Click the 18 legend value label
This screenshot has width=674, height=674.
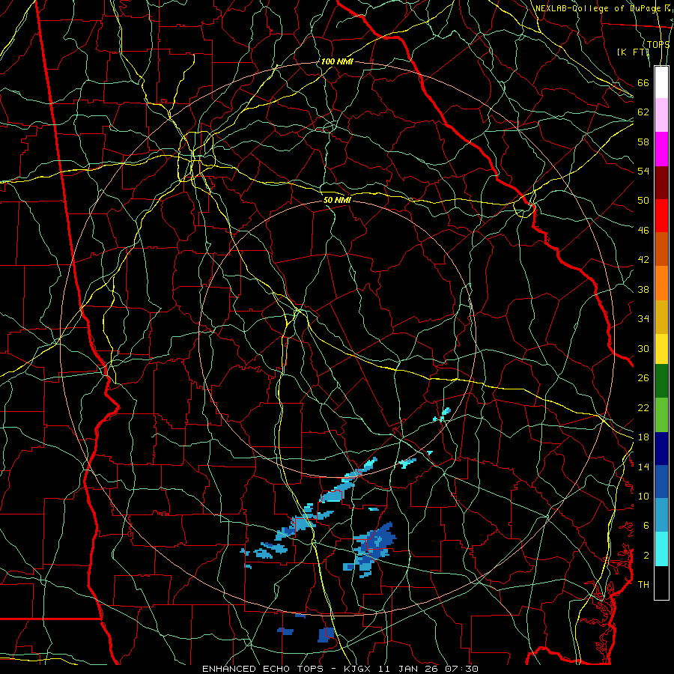click(x=643, y=437)
